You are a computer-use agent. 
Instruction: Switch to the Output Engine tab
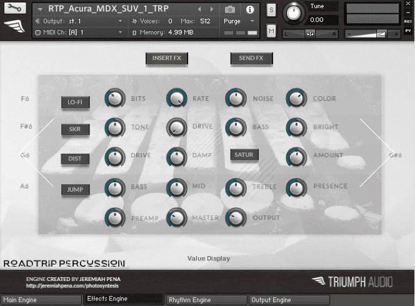pyautogui.click(x=289, y=300)
